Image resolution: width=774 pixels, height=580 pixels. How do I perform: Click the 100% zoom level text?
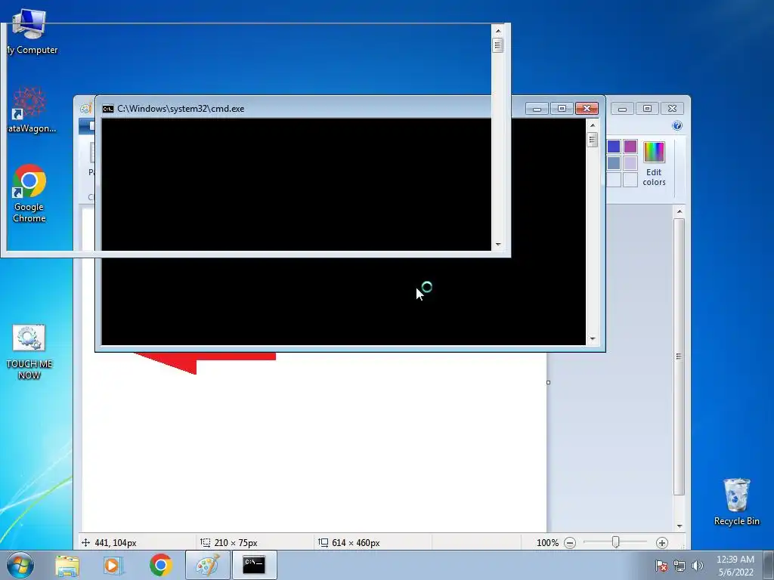[x=547, y=543]
